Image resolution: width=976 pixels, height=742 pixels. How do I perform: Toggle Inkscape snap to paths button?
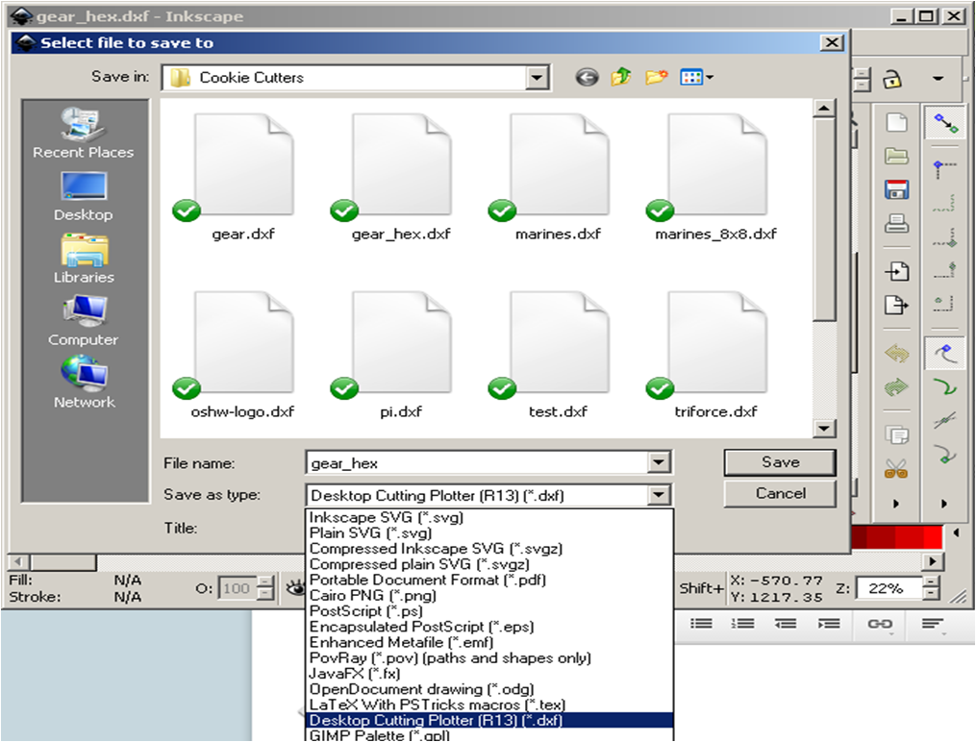pos(945,387)
